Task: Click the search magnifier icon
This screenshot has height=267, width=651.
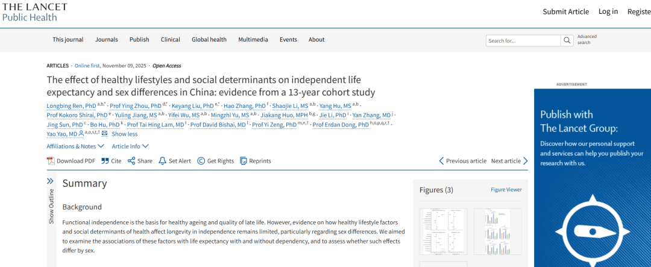Action: tap(567, 40)
